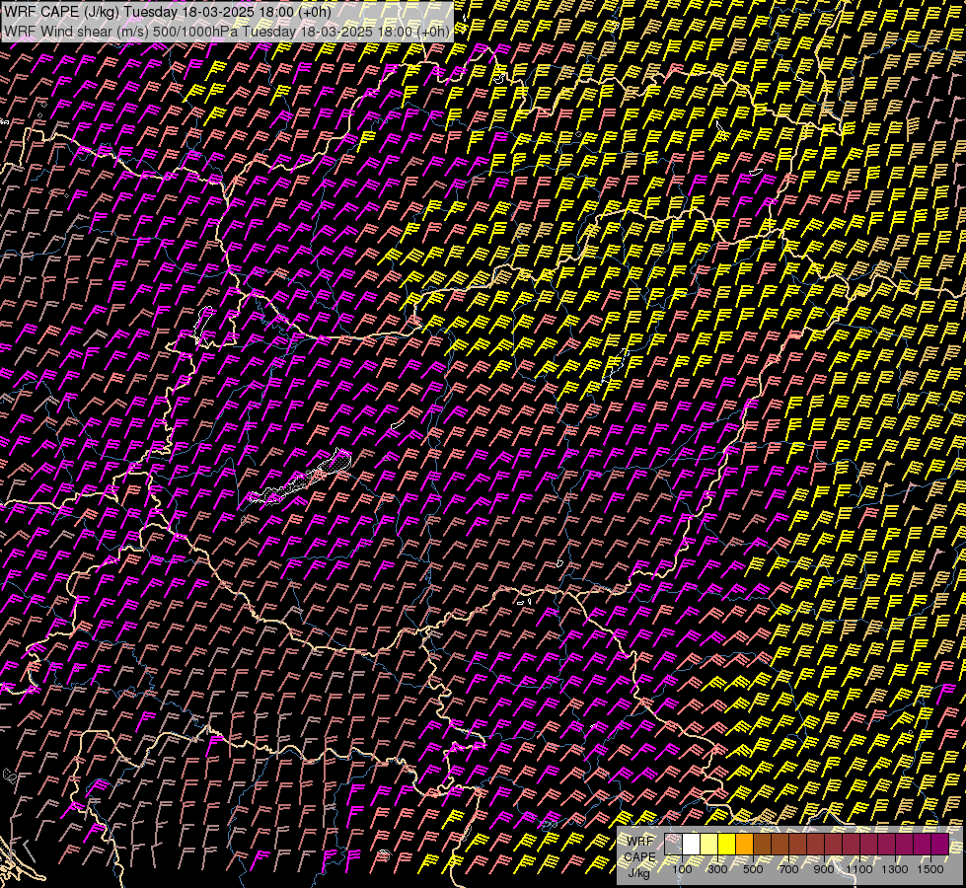Click the legend label 900
966x888 pixels.
click(x=824, y=869)
